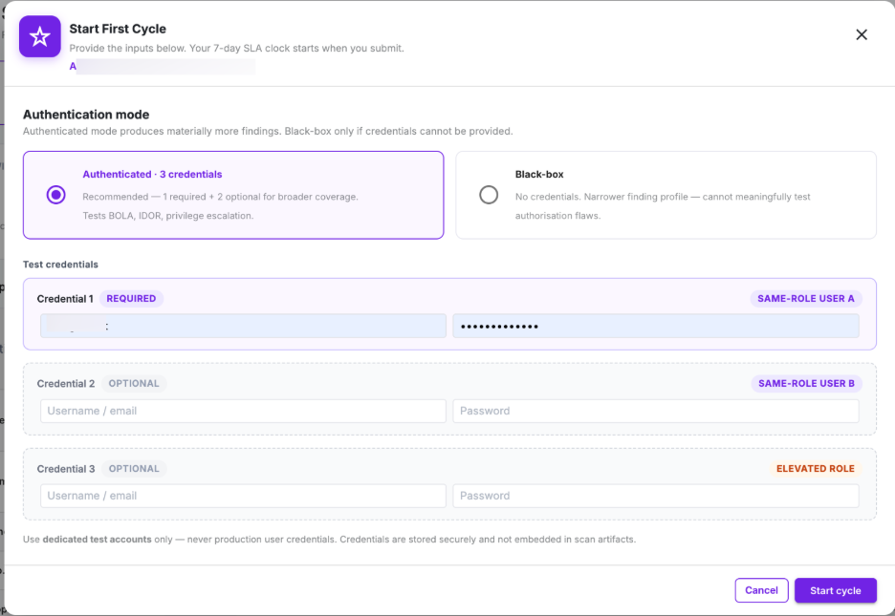The image size is (895, 616).
Task: Click the OPTIONAL badge on Credential 2
Action: (x=134, y=384)
